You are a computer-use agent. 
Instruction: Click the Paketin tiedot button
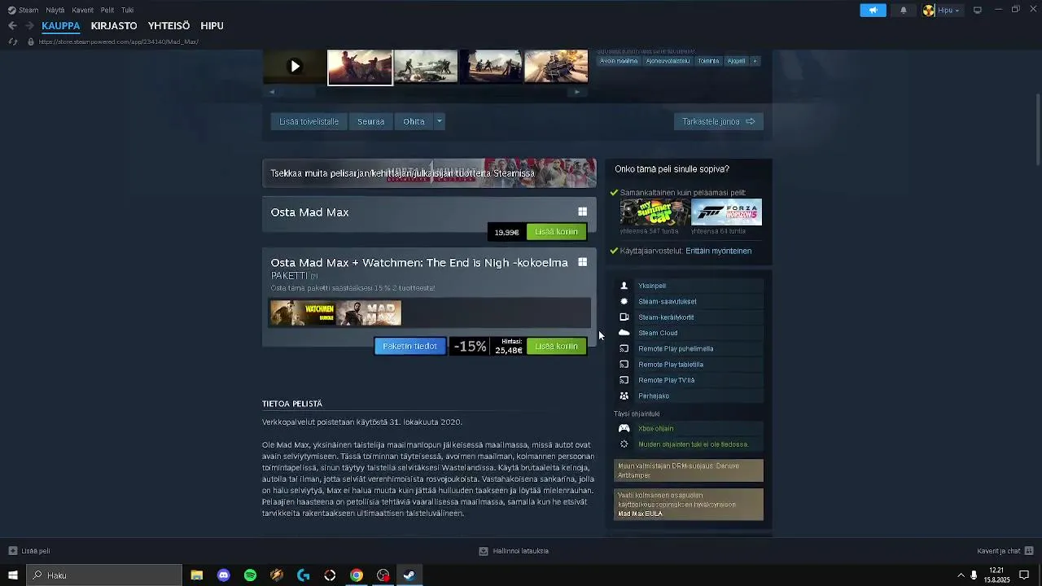(409, 346)
